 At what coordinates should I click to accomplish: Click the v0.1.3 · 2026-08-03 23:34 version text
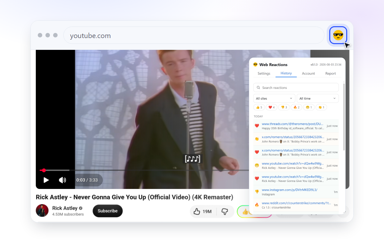(326, 65)
